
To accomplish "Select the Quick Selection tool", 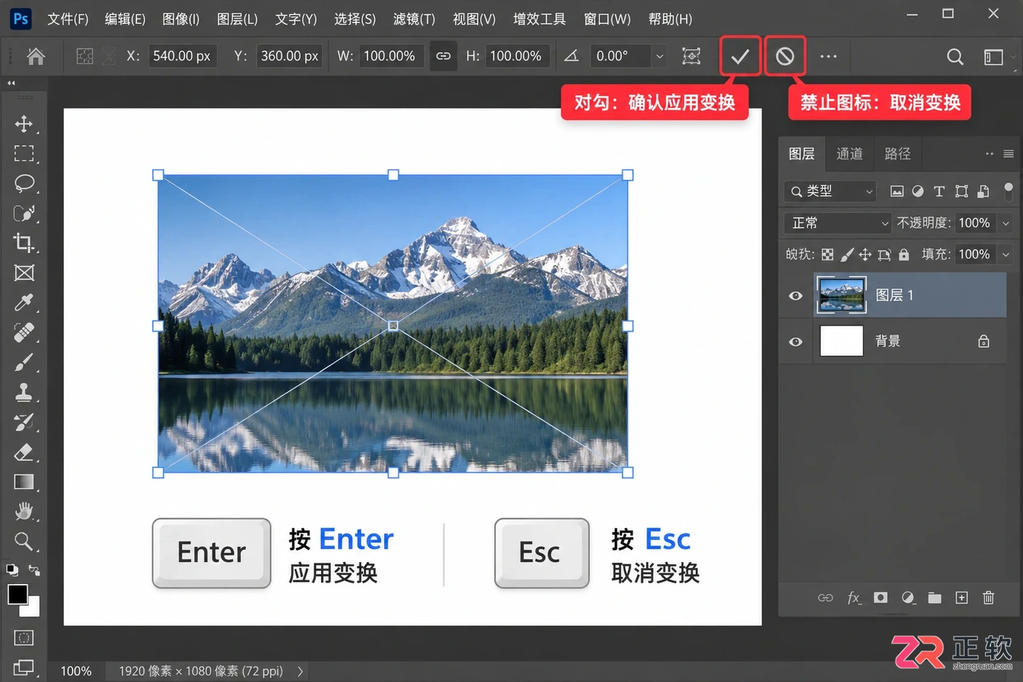I will [x=23, y=213].
